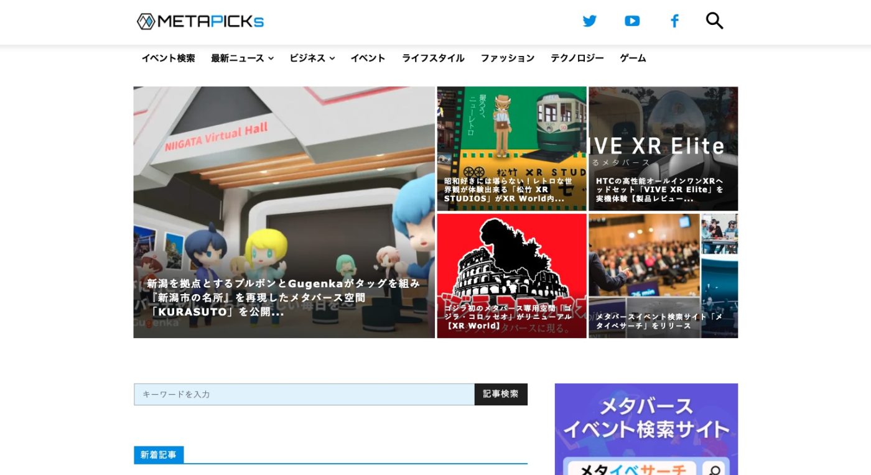Go to the イベント menu item
The image size is (871, 475).
368,58
